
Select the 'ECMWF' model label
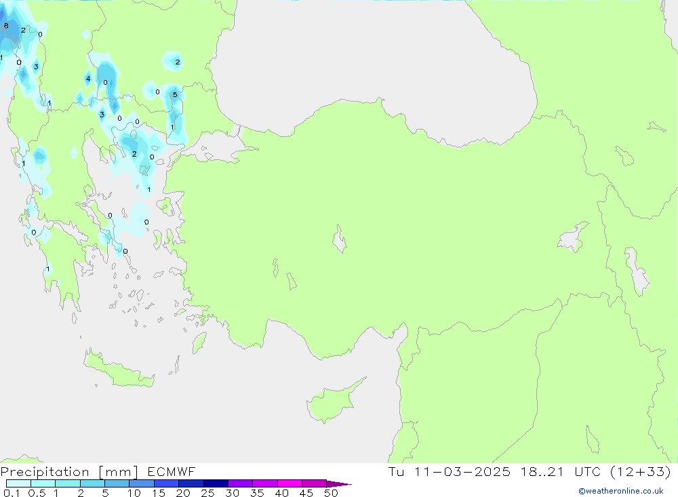[172, 472]
